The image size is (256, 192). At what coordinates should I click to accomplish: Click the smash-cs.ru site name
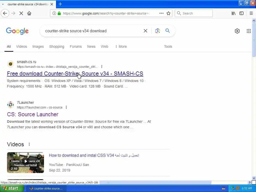tap(26, 62)
